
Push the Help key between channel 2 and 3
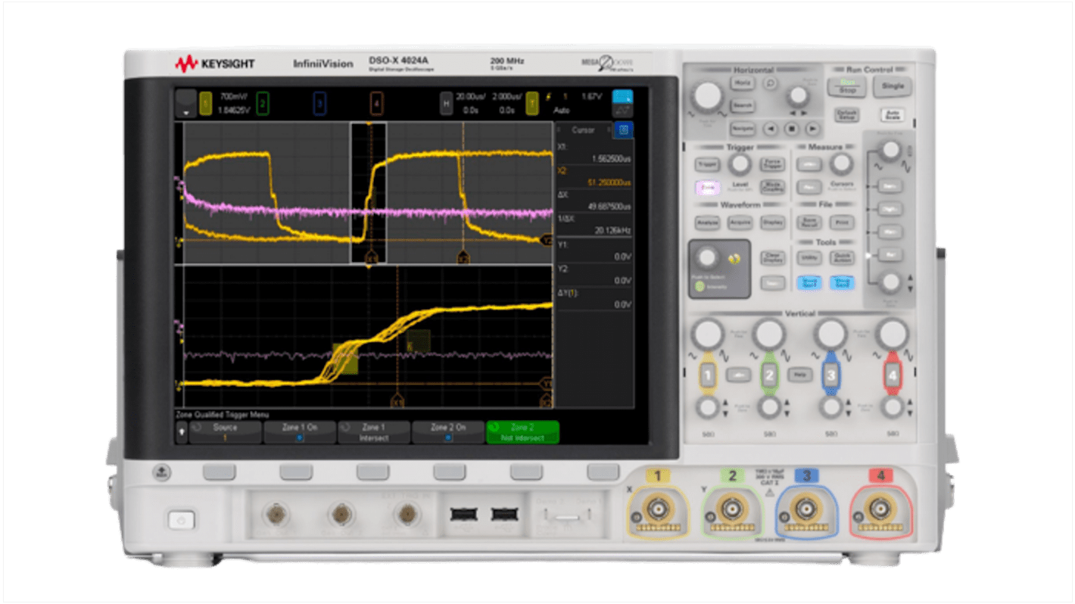800,375
